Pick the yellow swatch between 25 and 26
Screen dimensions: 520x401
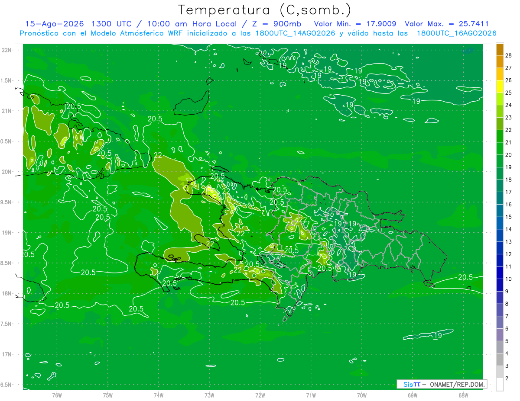click(x=500, y=86)
